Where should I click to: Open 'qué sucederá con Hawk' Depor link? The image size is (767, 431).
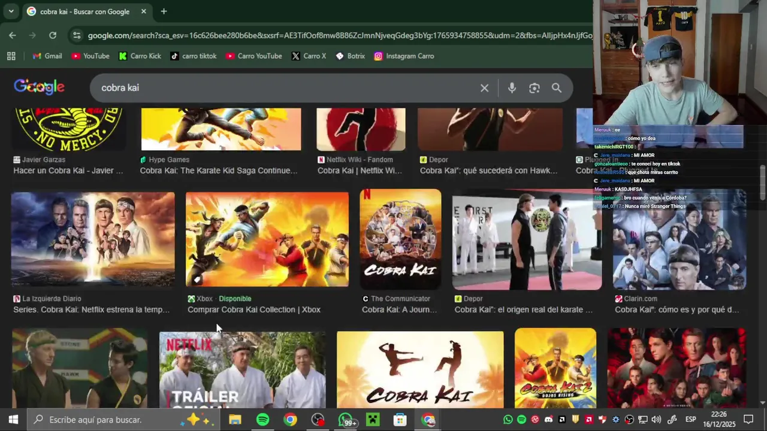(x=489, y=171)
